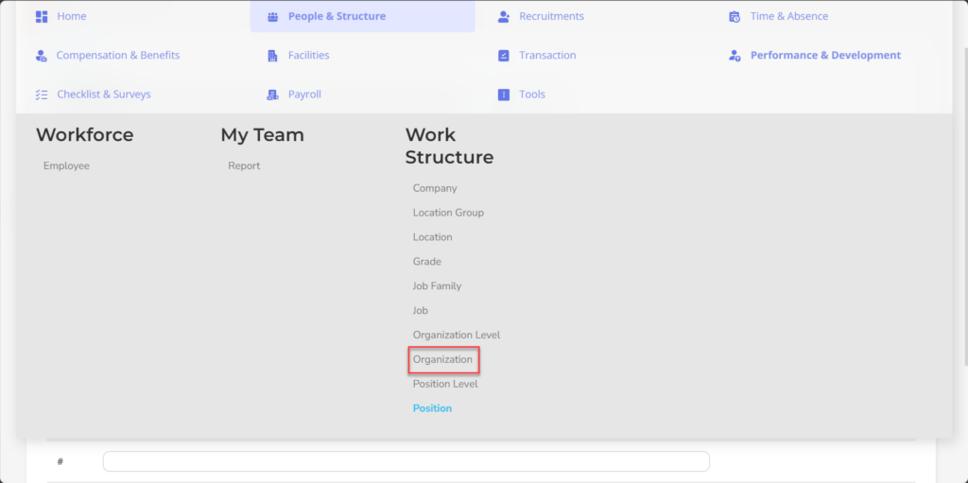
Task: Open the Employee link under Workforce
Action: (67, 165)
